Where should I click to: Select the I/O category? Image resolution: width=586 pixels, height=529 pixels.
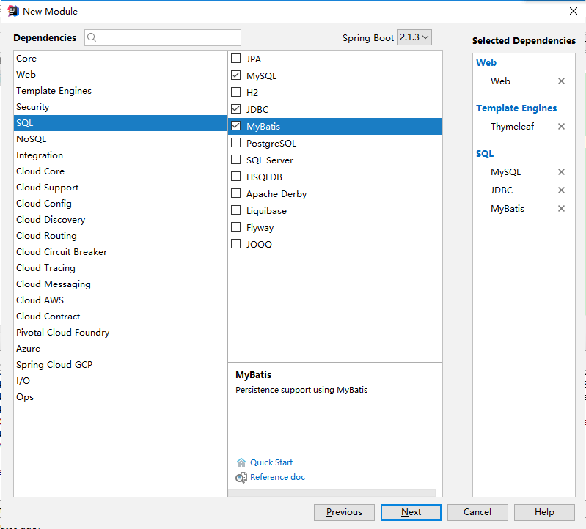120,381
